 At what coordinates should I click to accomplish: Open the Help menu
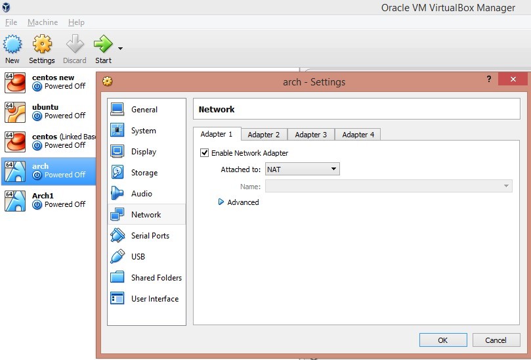[x=76, y=22]
